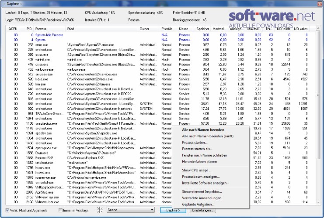Click the 'Freier Speicher 514 MB' text

188,13
